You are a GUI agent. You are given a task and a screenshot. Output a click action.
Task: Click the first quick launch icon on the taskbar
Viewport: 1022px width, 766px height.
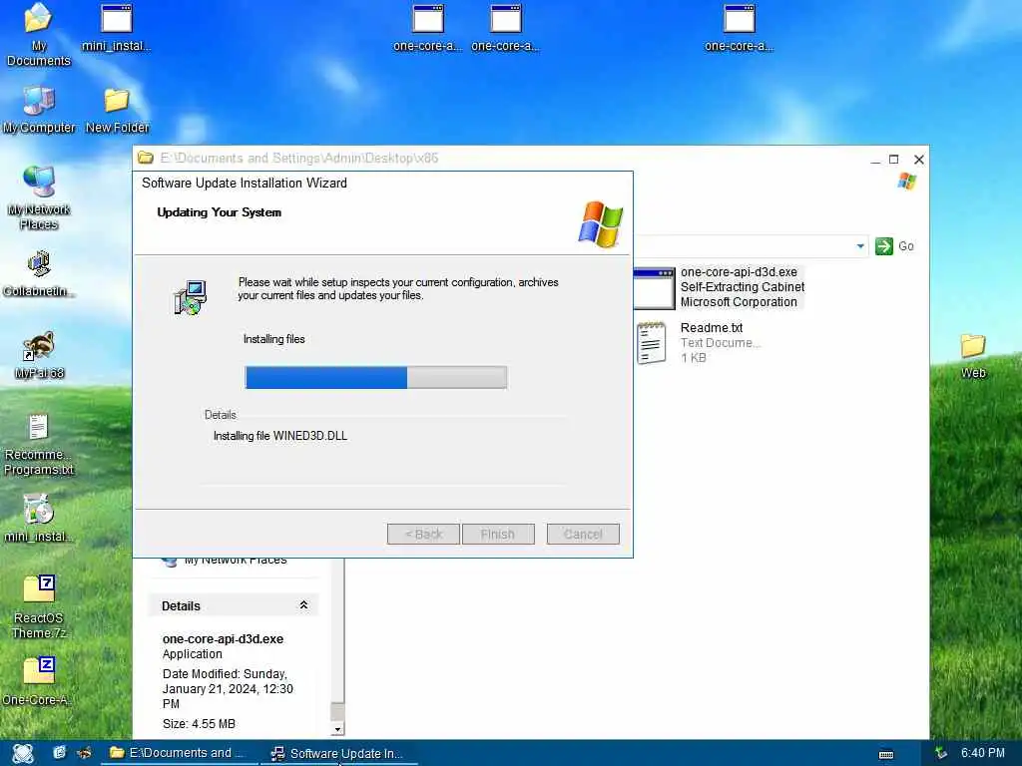tap(59, 753)
